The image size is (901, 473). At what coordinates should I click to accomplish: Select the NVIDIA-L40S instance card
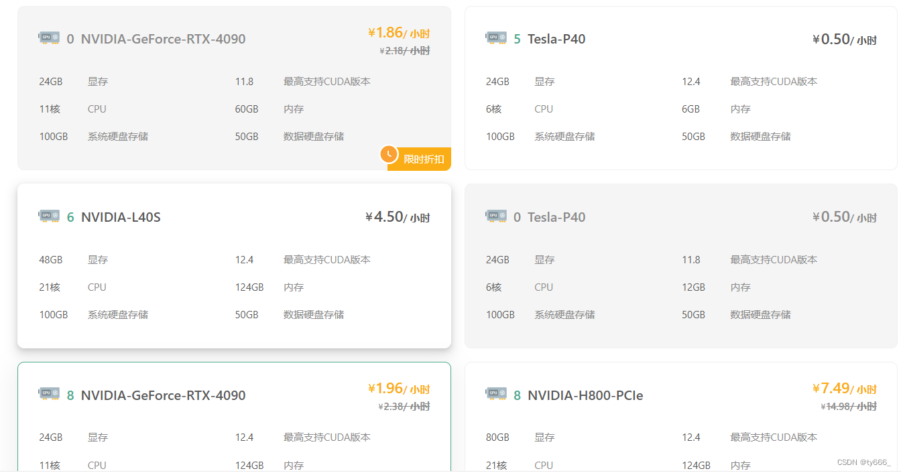pos(234,266)
